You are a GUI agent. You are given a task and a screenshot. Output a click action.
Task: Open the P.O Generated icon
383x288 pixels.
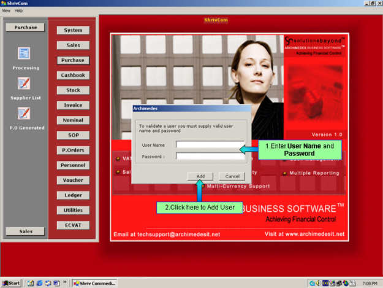coord(24,113)
